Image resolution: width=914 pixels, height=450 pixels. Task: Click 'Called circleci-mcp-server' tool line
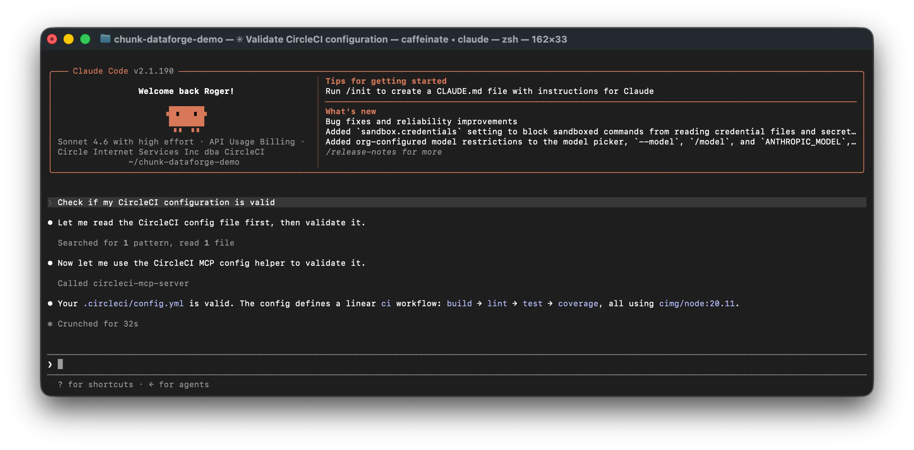click(123, 284)
